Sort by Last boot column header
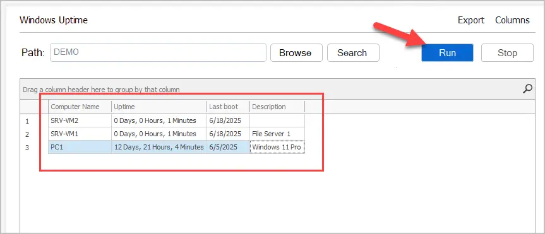545x234 pixels. 229,107
